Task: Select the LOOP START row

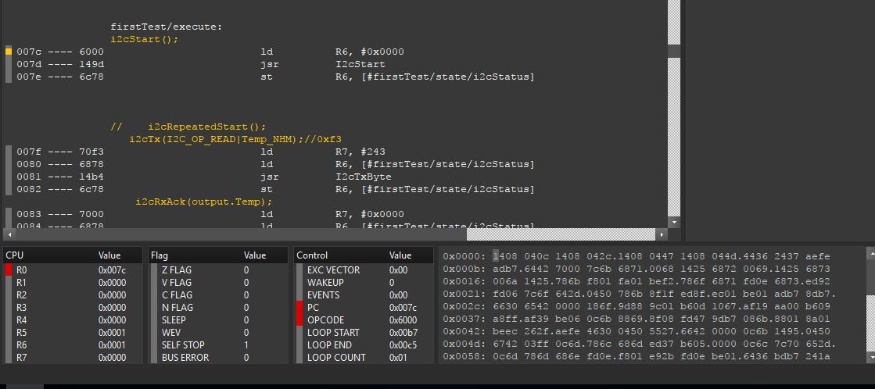Action: click(x=364, y=333)
